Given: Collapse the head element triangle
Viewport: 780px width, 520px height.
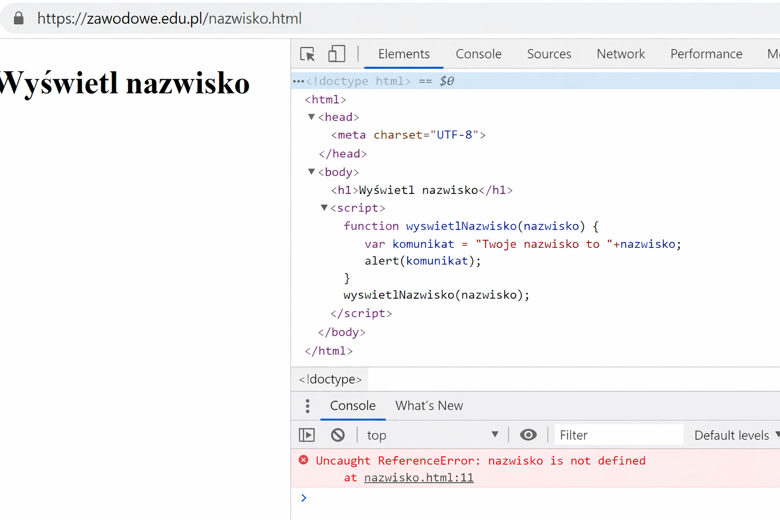Looking at the screenshot, I should tap(311, 117).
